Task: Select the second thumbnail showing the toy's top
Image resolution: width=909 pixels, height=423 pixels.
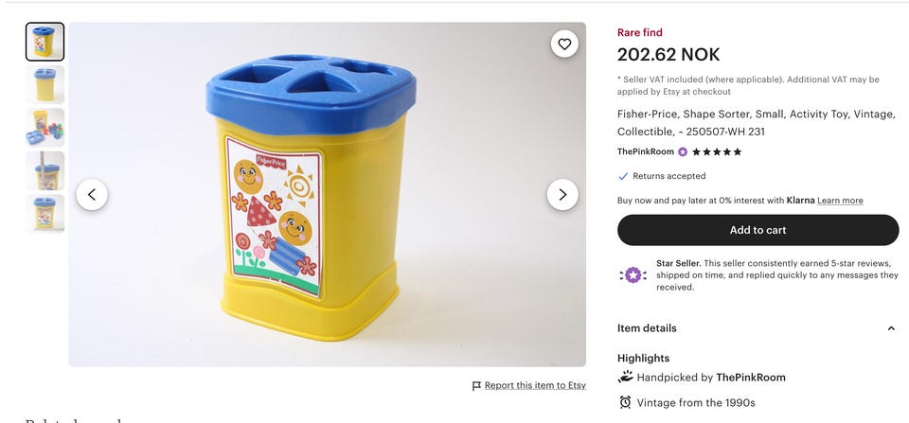Action: pos(45,84)
